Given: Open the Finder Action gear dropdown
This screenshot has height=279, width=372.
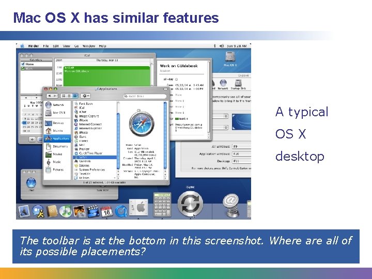Looking at the screenshot, I should (x=85, y=96).
